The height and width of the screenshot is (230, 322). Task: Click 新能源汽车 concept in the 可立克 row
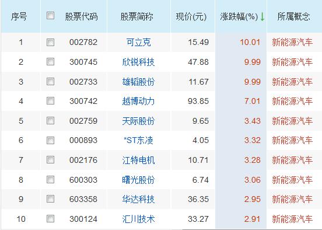pos(292,43)
